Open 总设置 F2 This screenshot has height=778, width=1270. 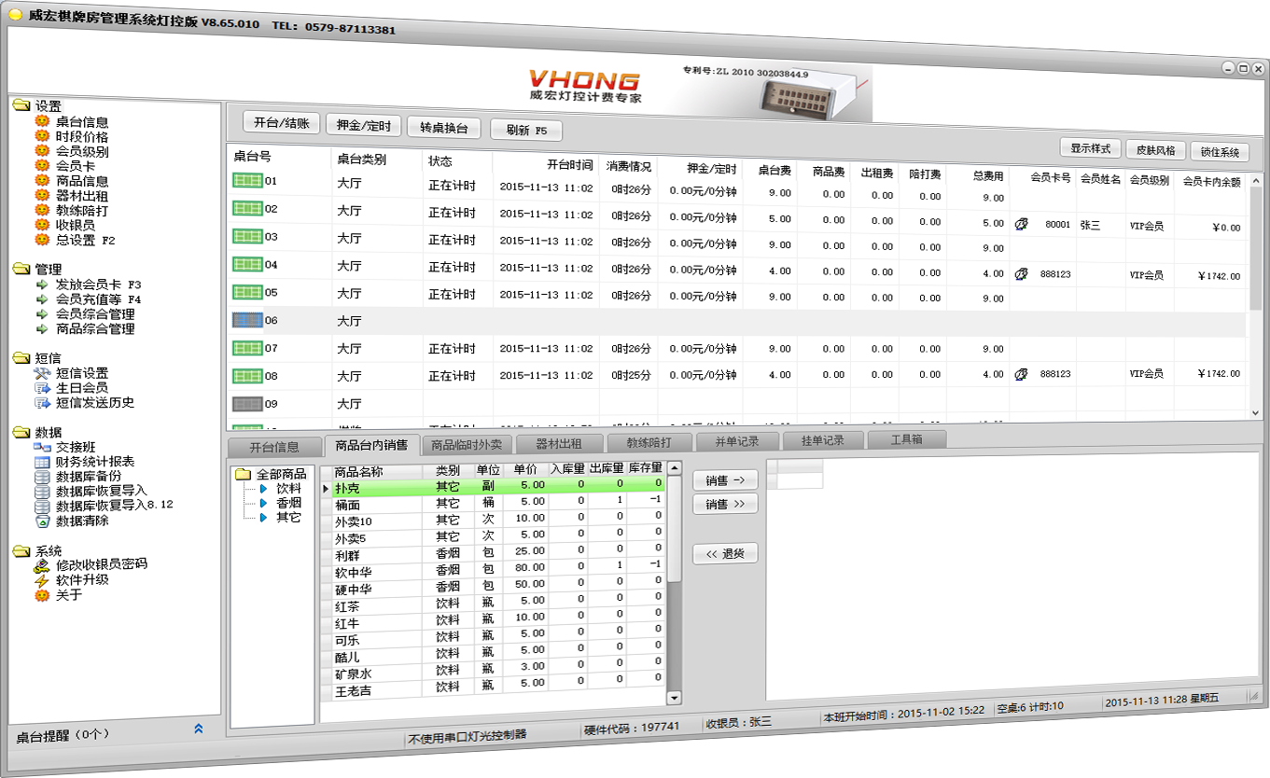(86, 240)
